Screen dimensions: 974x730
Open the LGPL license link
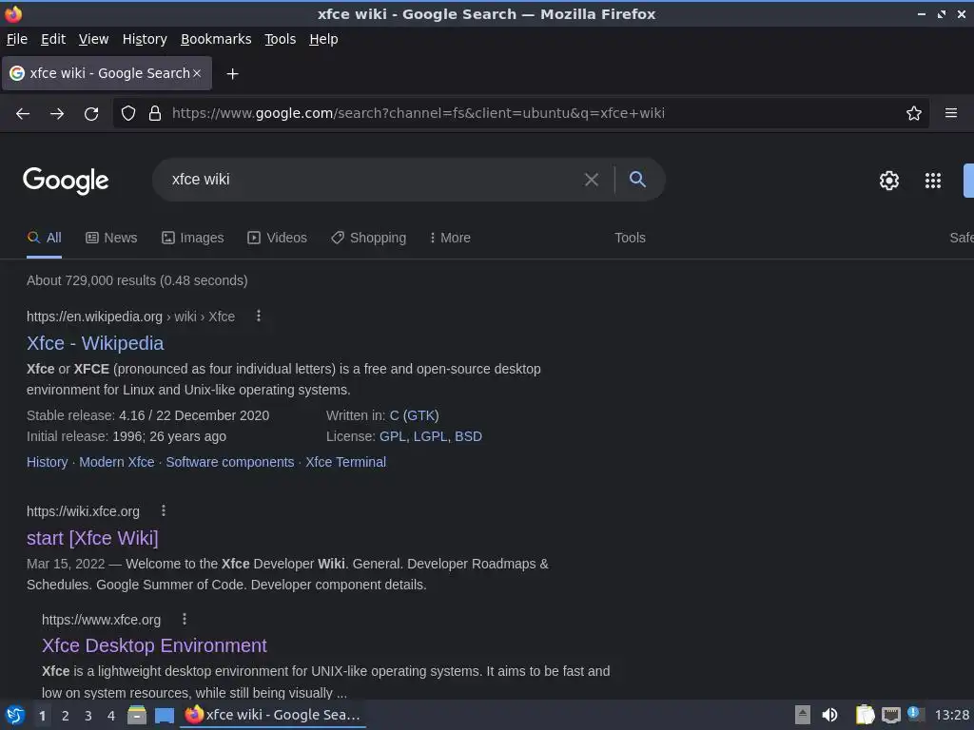click(431, 436)
